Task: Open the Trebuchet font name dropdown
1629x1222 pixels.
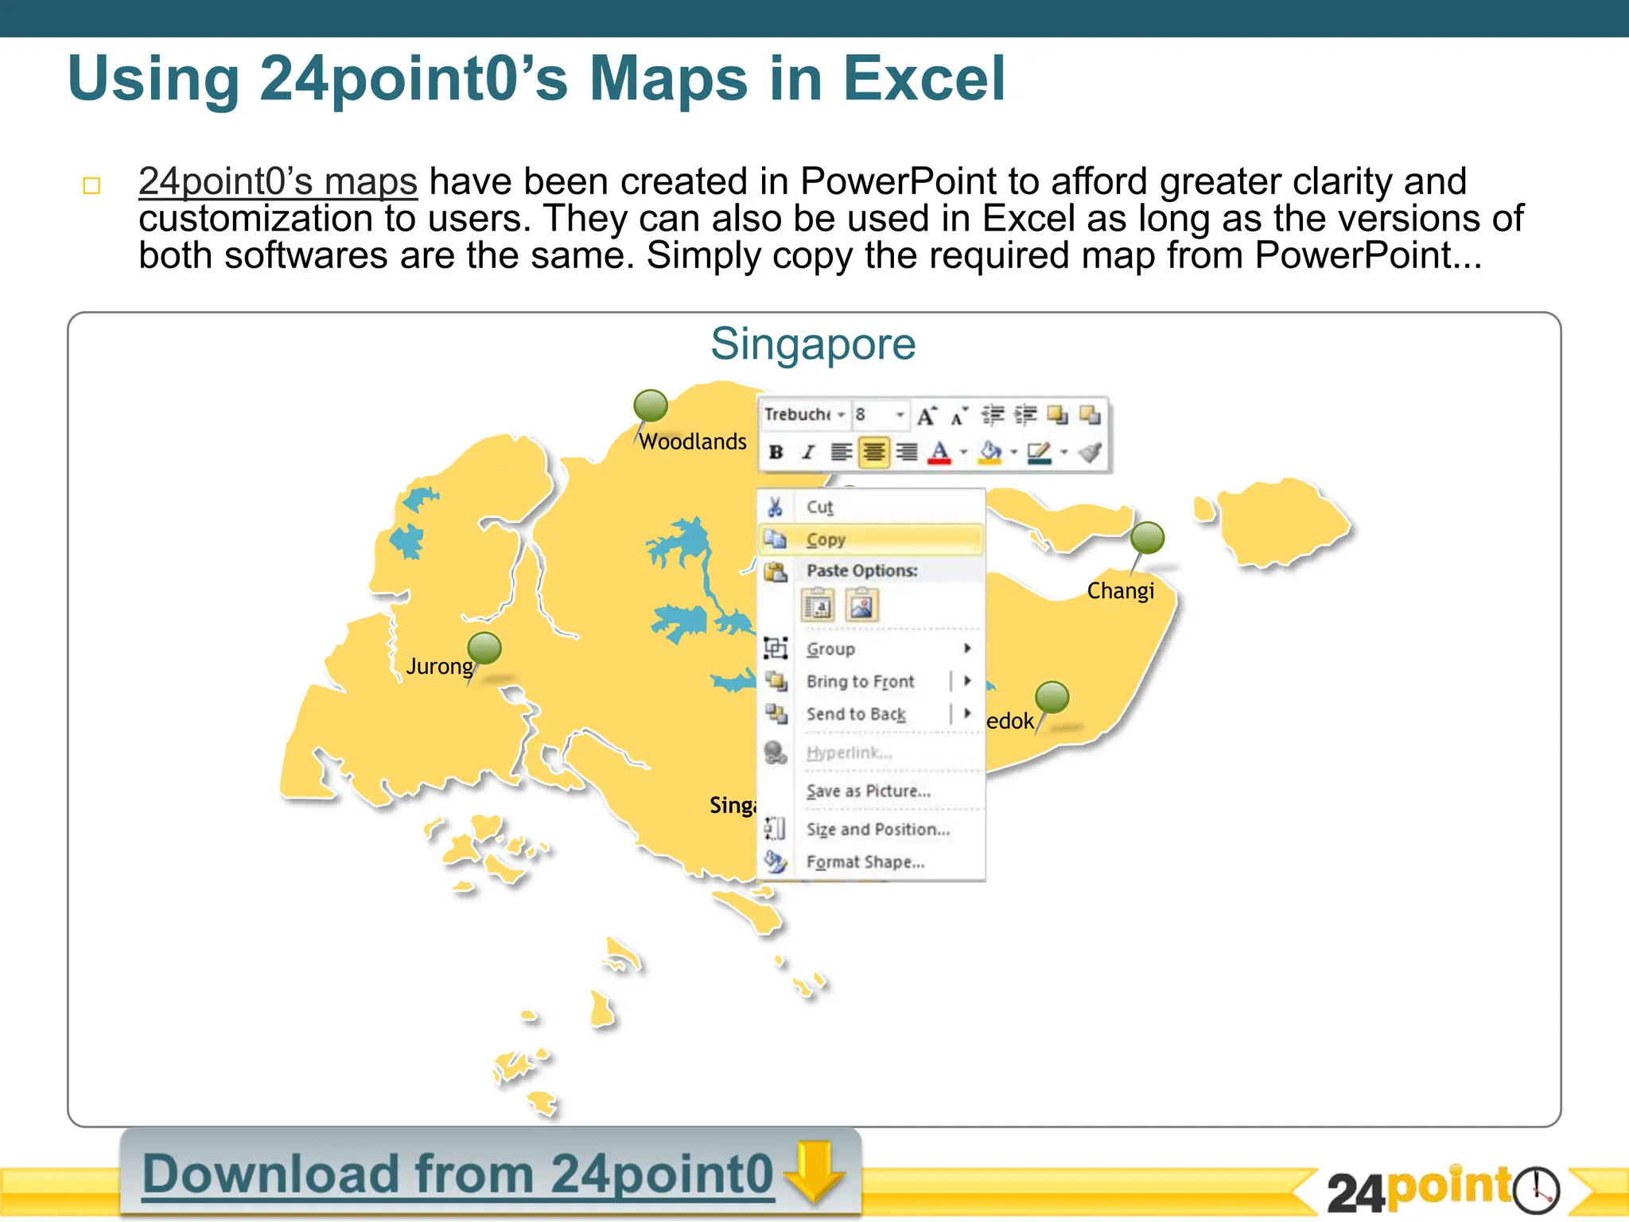Action: coord(841,415)
